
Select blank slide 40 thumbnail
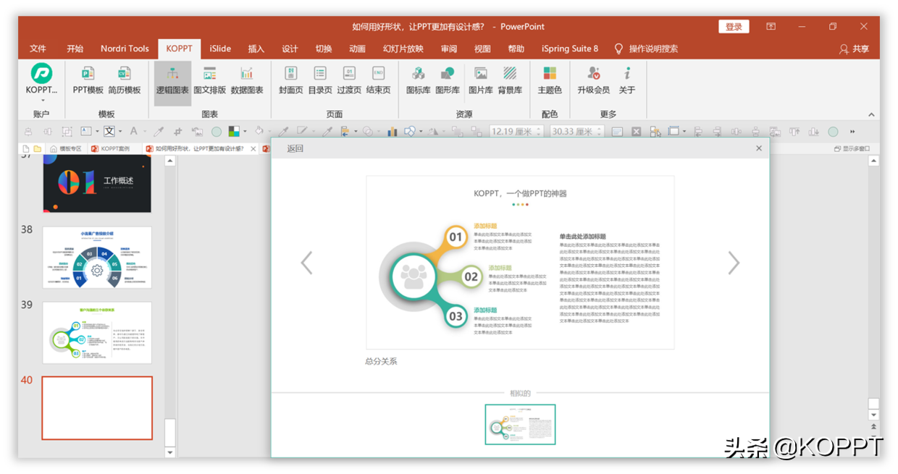point(97,407)
